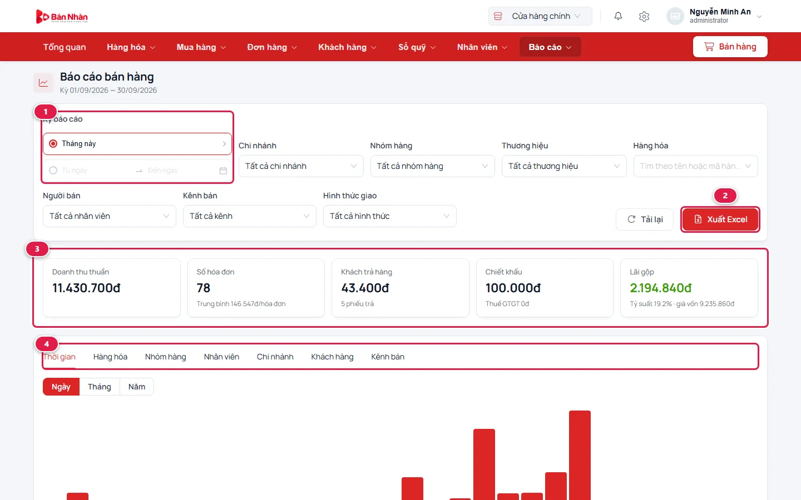
Task: Open Tất cả chi nhánh dropdown
Action: 301,166
